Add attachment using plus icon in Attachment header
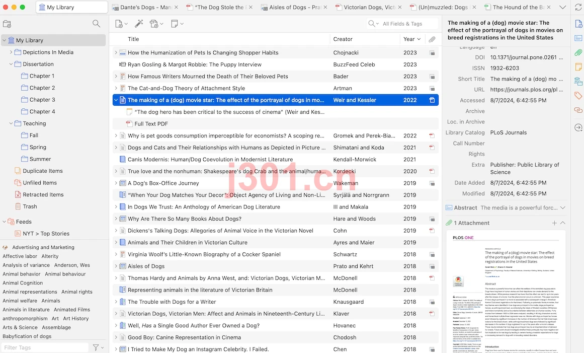The height and width of the screenshot is (353, 584). pos(554,223)
